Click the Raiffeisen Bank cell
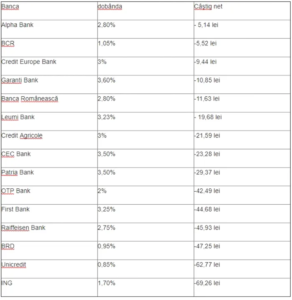292x300 pixels. [23, 227]
